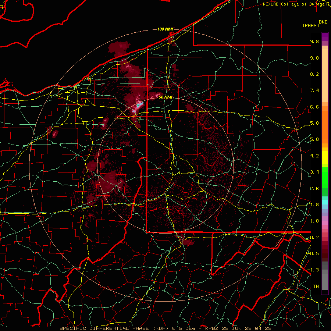Click the 2.6 value on color scale

314,189
